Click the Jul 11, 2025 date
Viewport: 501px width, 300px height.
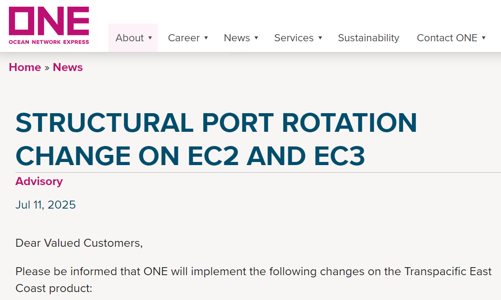[x=46, y=205]
